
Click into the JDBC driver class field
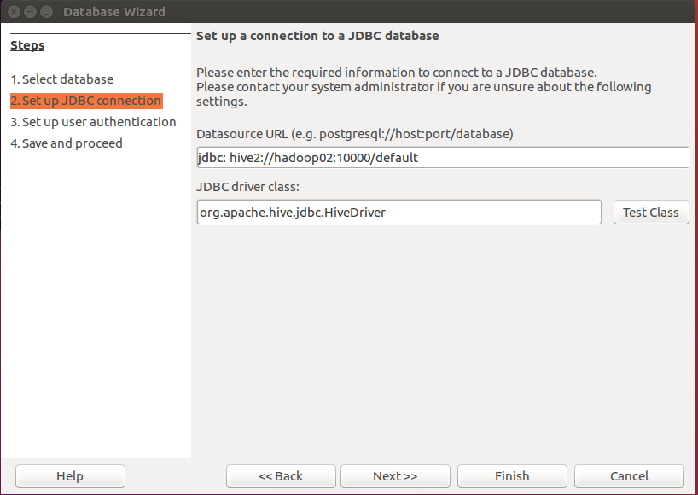399,213
